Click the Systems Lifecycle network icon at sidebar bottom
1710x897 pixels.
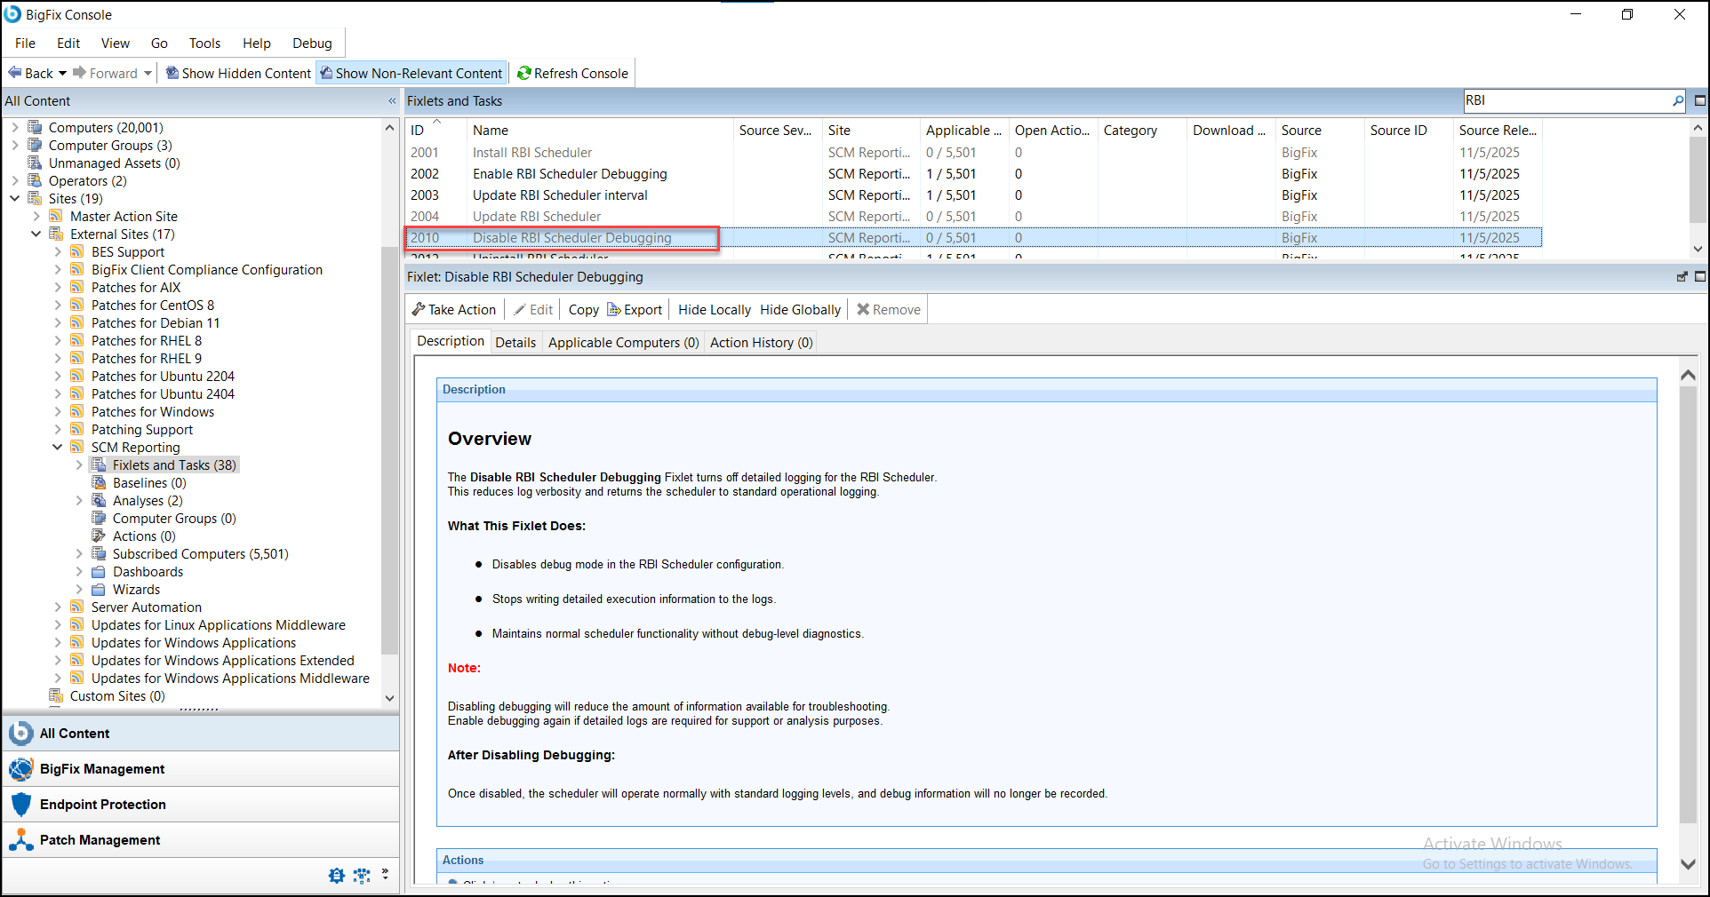pyautogui.click(x=362, y=876)
